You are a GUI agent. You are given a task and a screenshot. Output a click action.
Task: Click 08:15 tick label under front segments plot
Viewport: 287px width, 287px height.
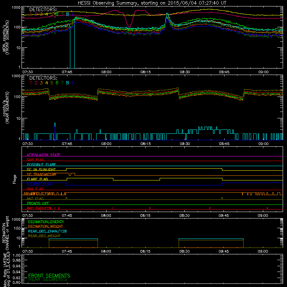[x=146, y=72]
